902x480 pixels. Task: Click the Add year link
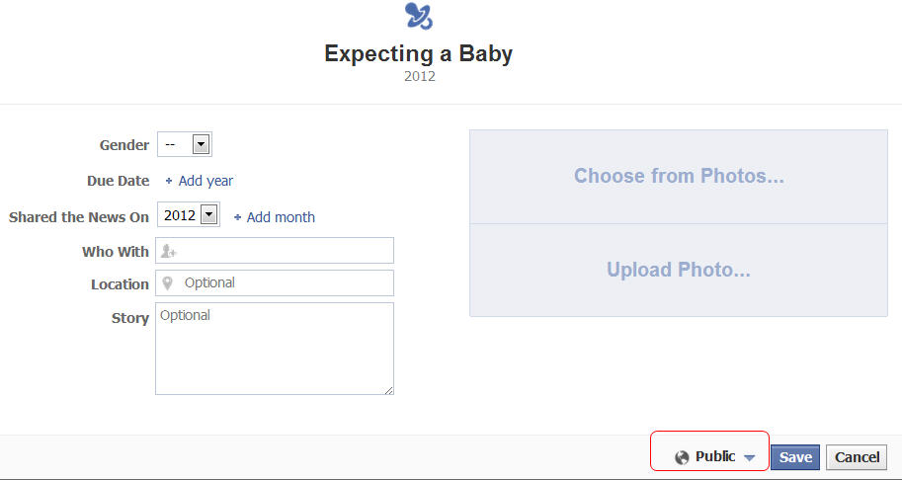click(x=205, y=181)
